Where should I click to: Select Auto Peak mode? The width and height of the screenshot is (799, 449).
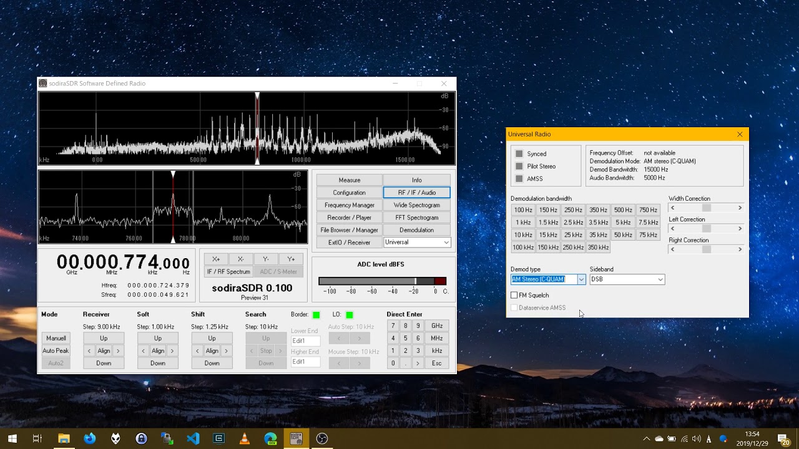click(x=56, y=350)
